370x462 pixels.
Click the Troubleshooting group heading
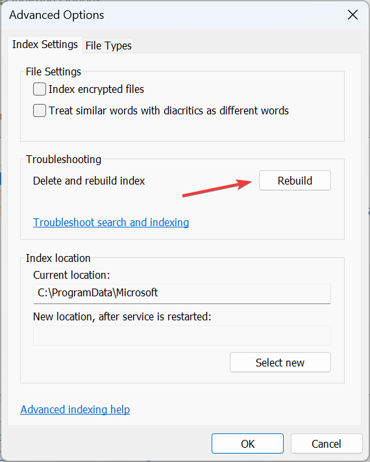point(64,159)
